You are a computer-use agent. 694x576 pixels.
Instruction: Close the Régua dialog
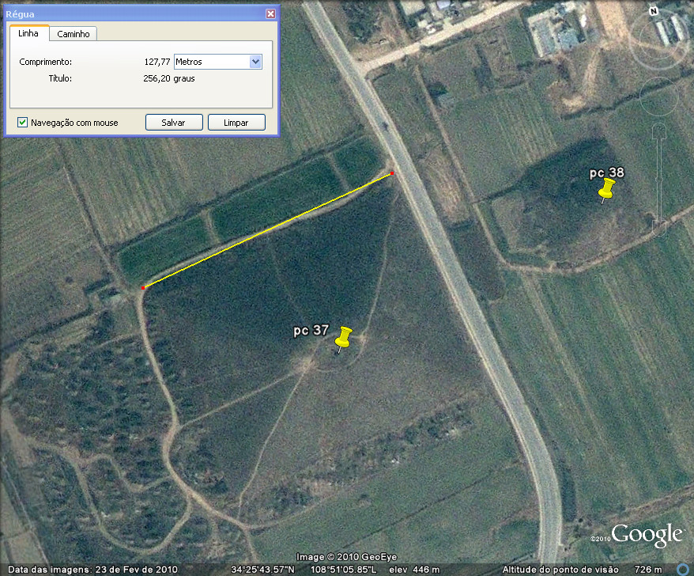tap(271, 14)
